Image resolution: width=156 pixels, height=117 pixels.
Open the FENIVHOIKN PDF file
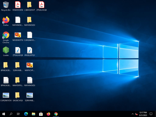[x=18, y=5]
